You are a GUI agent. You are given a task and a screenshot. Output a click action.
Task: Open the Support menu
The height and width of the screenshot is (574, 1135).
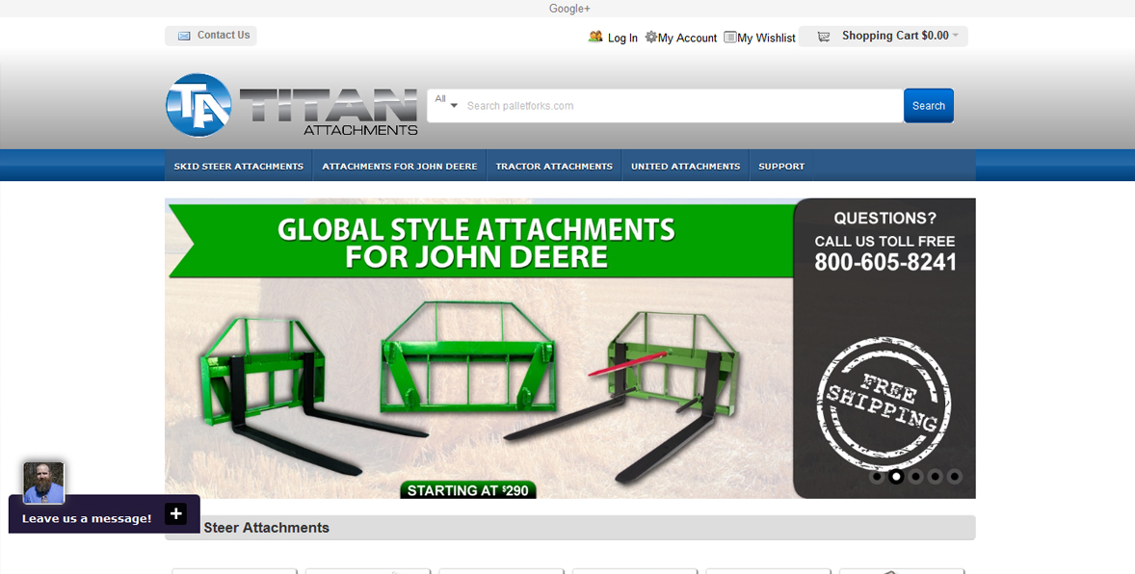coord(781,166)
